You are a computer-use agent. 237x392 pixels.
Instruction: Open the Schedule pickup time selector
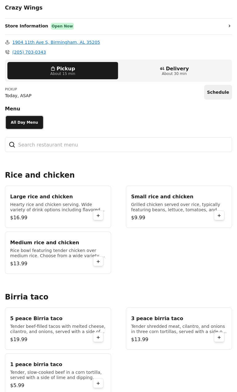[218, 92]
